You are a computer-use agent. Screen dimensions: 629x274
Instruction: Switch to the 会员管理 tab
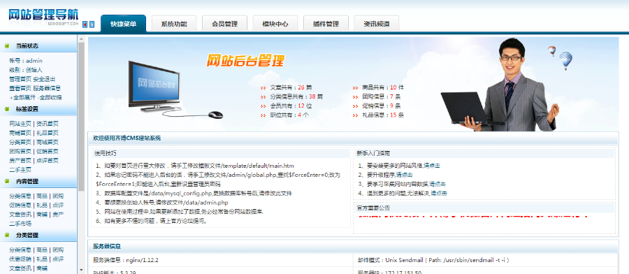224,24
